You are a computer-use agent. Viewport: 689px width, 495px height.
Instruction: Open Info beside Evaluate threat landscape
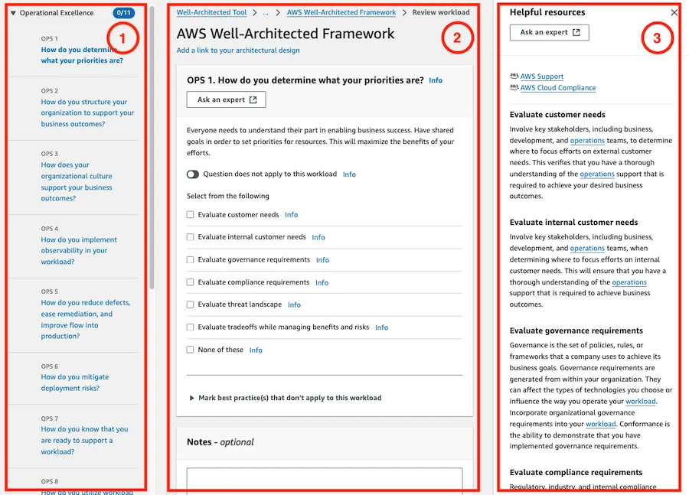tap(295, 304)
